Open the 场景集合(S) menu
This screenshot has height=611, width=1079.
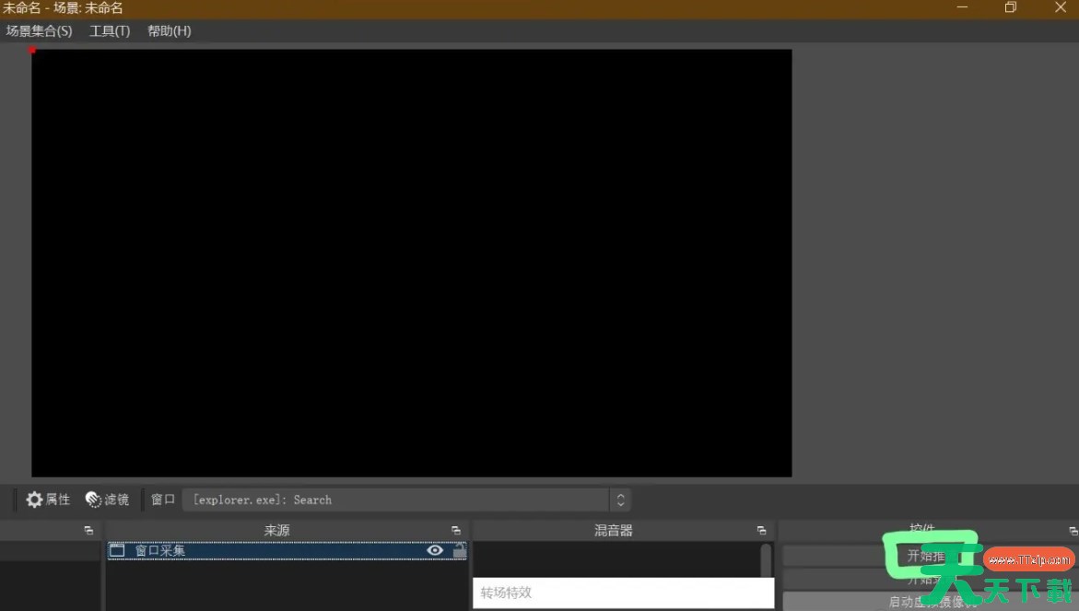click(39, 31)
